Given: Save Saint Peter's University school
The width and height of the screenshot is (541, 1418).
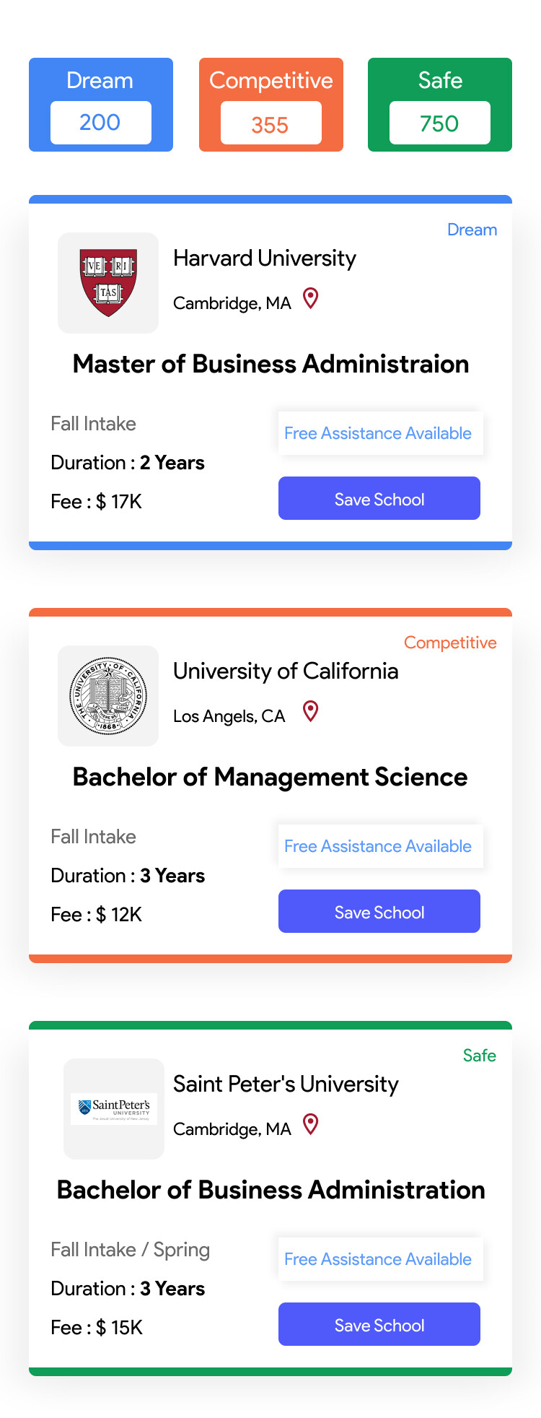Looking at the screenshot, I should (379, 1324).
